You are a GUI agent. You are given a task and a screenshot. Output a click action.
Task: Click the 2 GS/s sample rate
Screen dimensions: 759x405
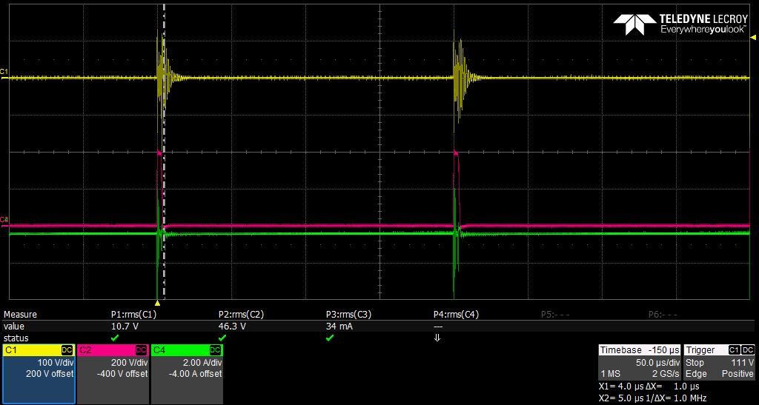(666, 374)
